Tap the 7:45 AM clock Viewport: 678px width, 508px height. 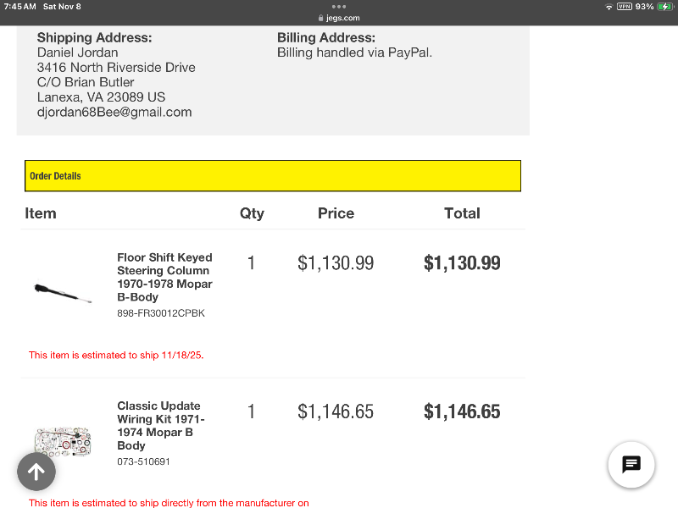point(20,7)
